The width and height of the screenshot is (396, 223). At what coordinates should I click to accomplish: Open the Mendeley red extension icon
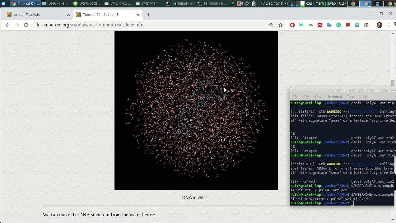coord(320,25)
